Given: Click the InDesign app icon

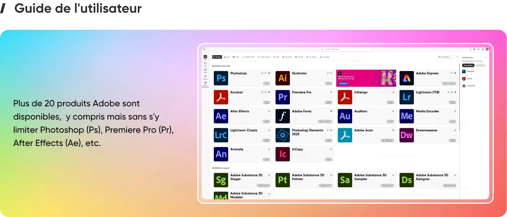Looking at the screenshot, I should click(345, 97).
